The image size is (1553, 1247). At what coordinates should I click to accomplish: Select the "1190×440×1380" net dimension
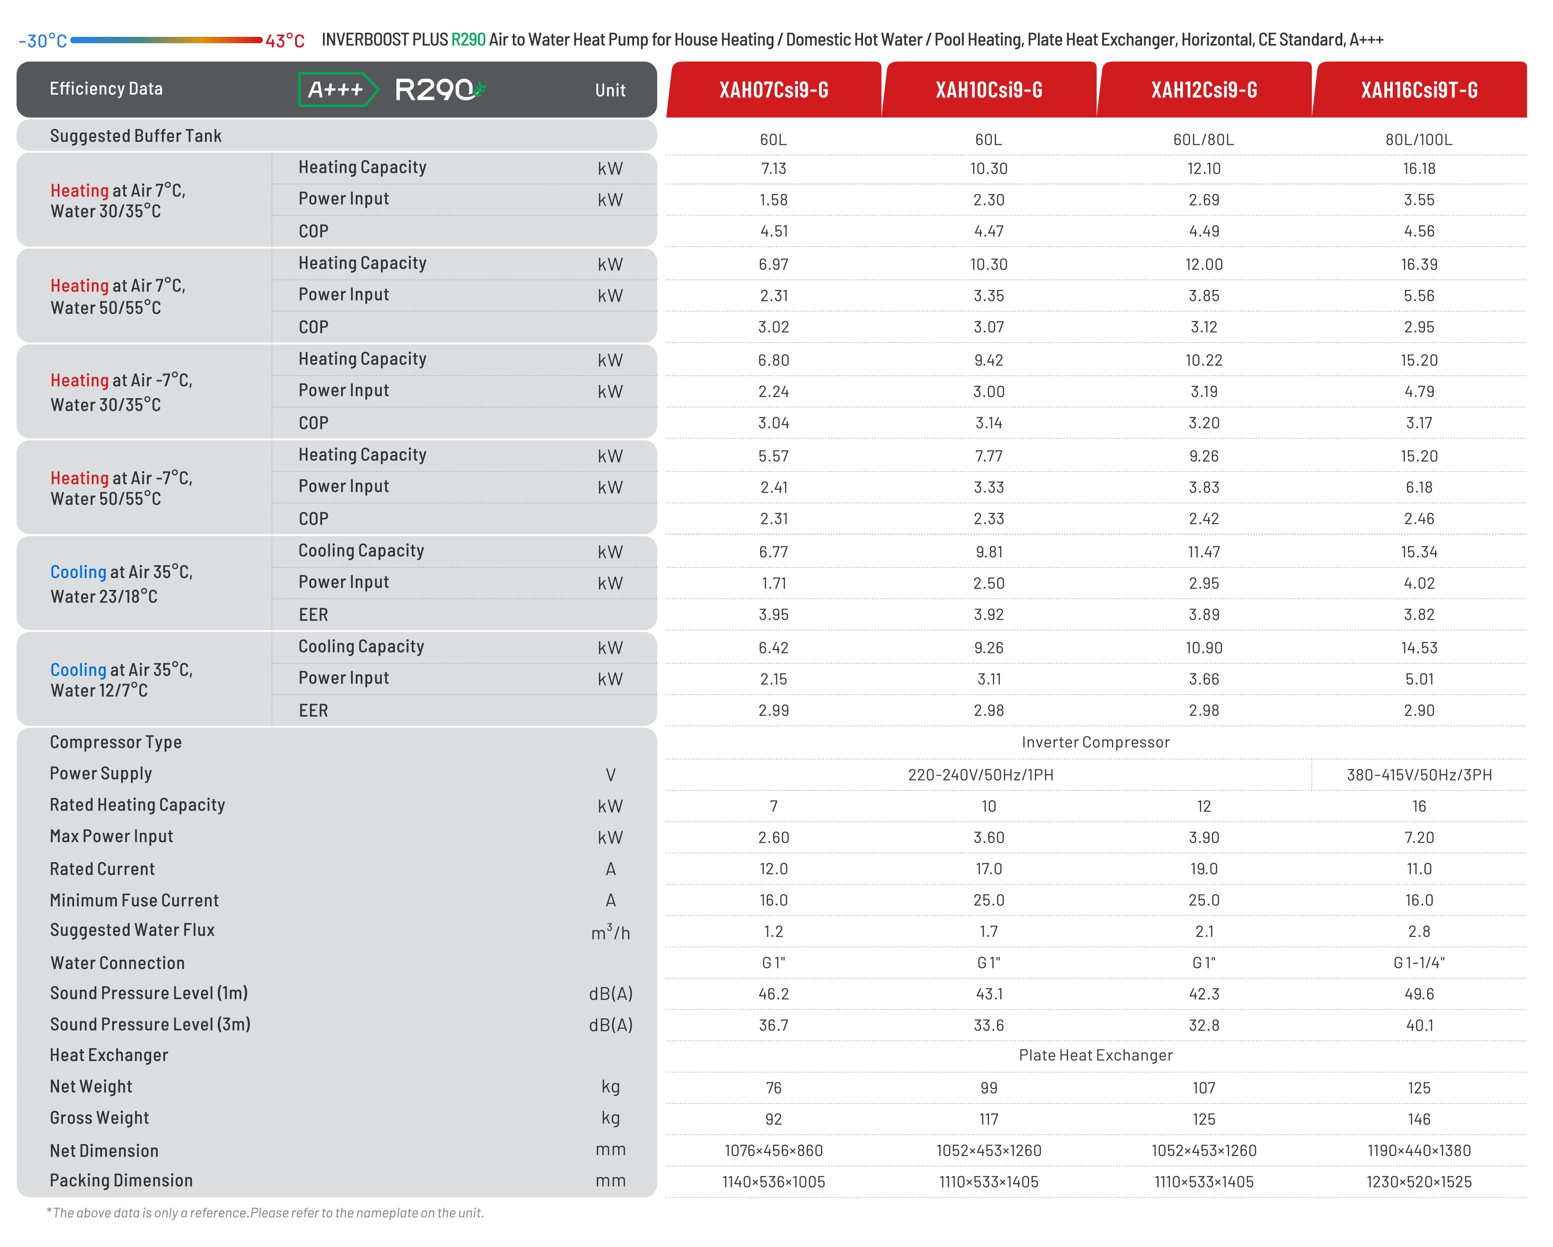pyautogui.click(x=1419, y=1151)
